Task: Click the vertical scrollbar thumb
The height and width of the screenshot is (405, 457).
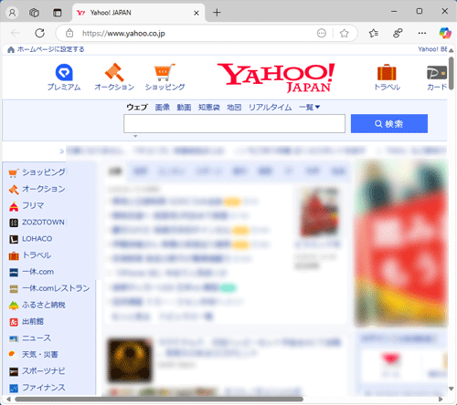Action: [452, 73]
